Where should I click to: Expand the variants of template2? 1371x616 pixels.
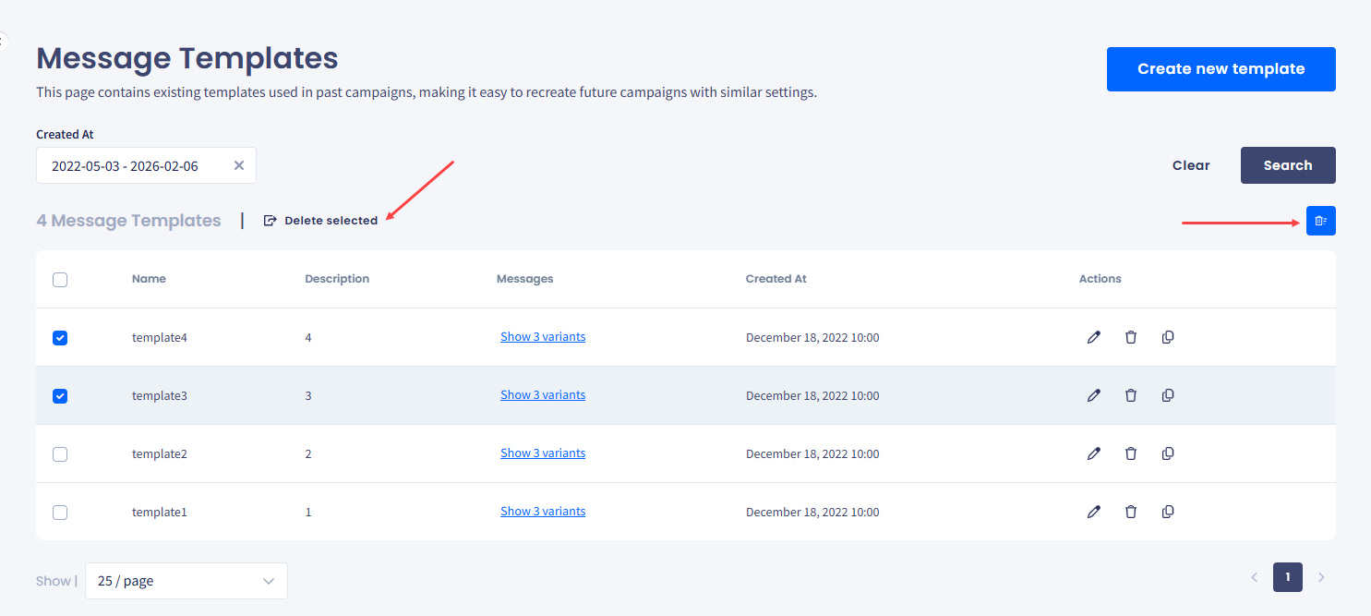tap(543, 453)
